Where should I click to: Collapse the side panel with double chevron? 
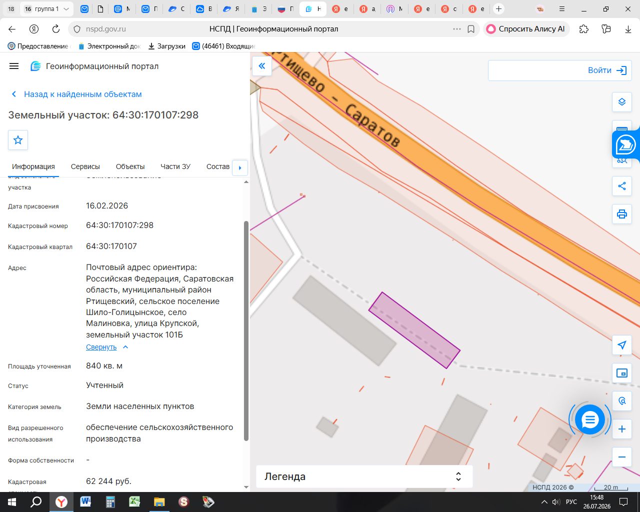click(262, 66)
